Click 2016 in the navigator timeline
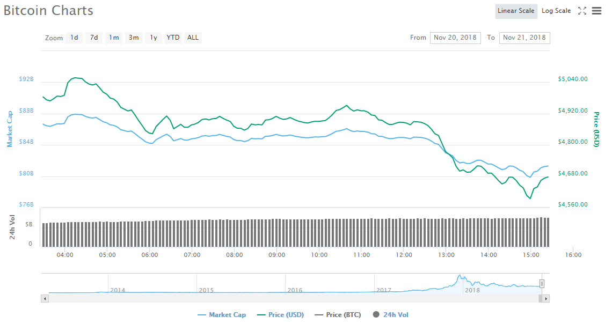612x324 pixels. [x=295, y=290]
